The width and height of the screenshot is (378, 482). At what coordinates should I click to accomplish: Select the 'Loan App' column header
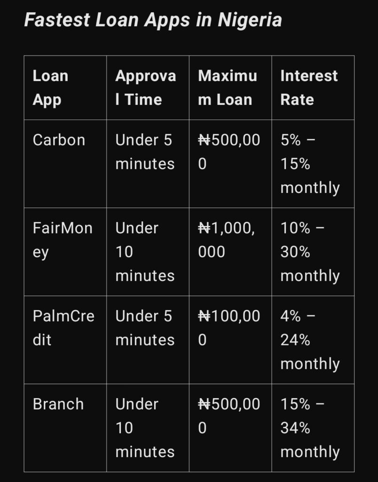[x=65, y=88]
